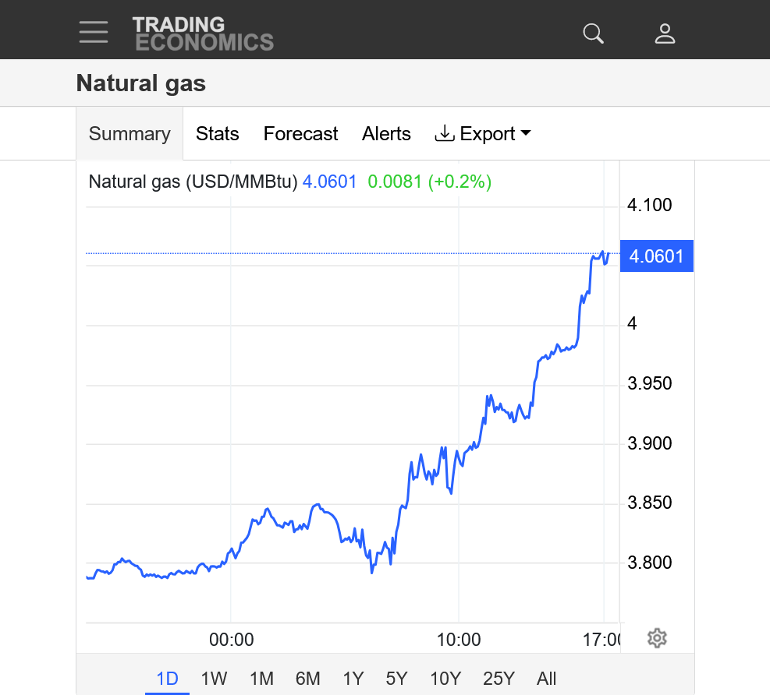Image resolution: width=770 pixels, height=695 pixels.
Task: Open the Alerts tab
Action: coord(386,134)
